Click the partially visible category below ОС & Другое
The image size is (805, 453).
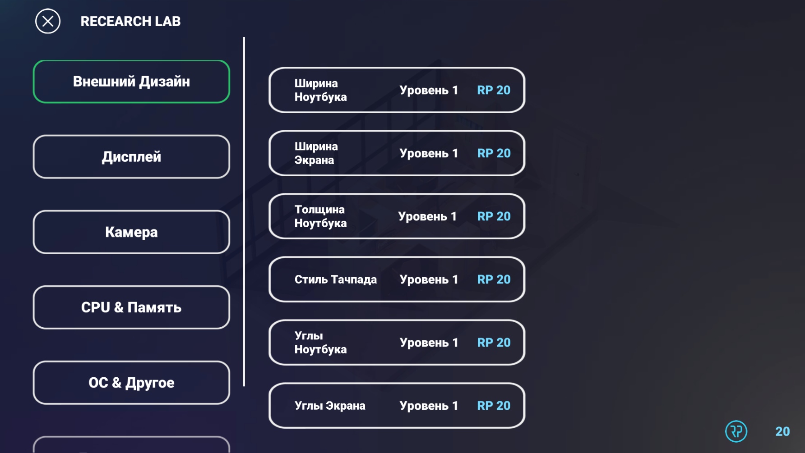pos(131,445)
